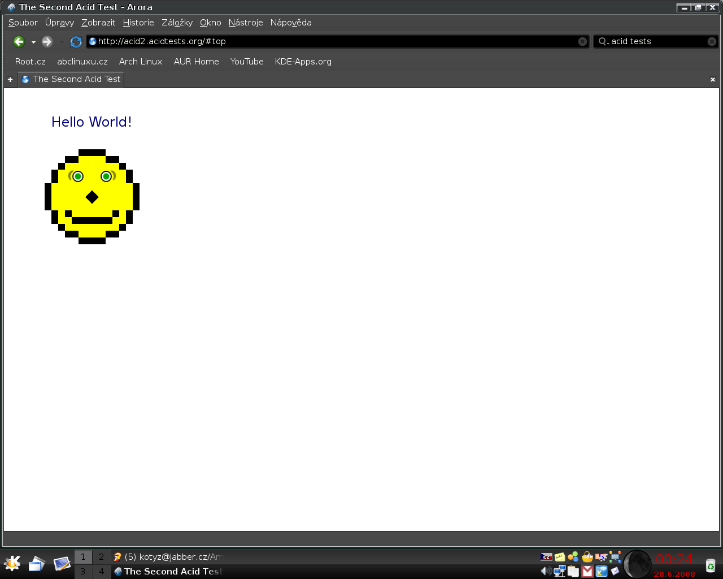The width and height of the screenshot is (723, 579).
Task: Switch to virtual desktop 3
Action: [x=83, y=572]
